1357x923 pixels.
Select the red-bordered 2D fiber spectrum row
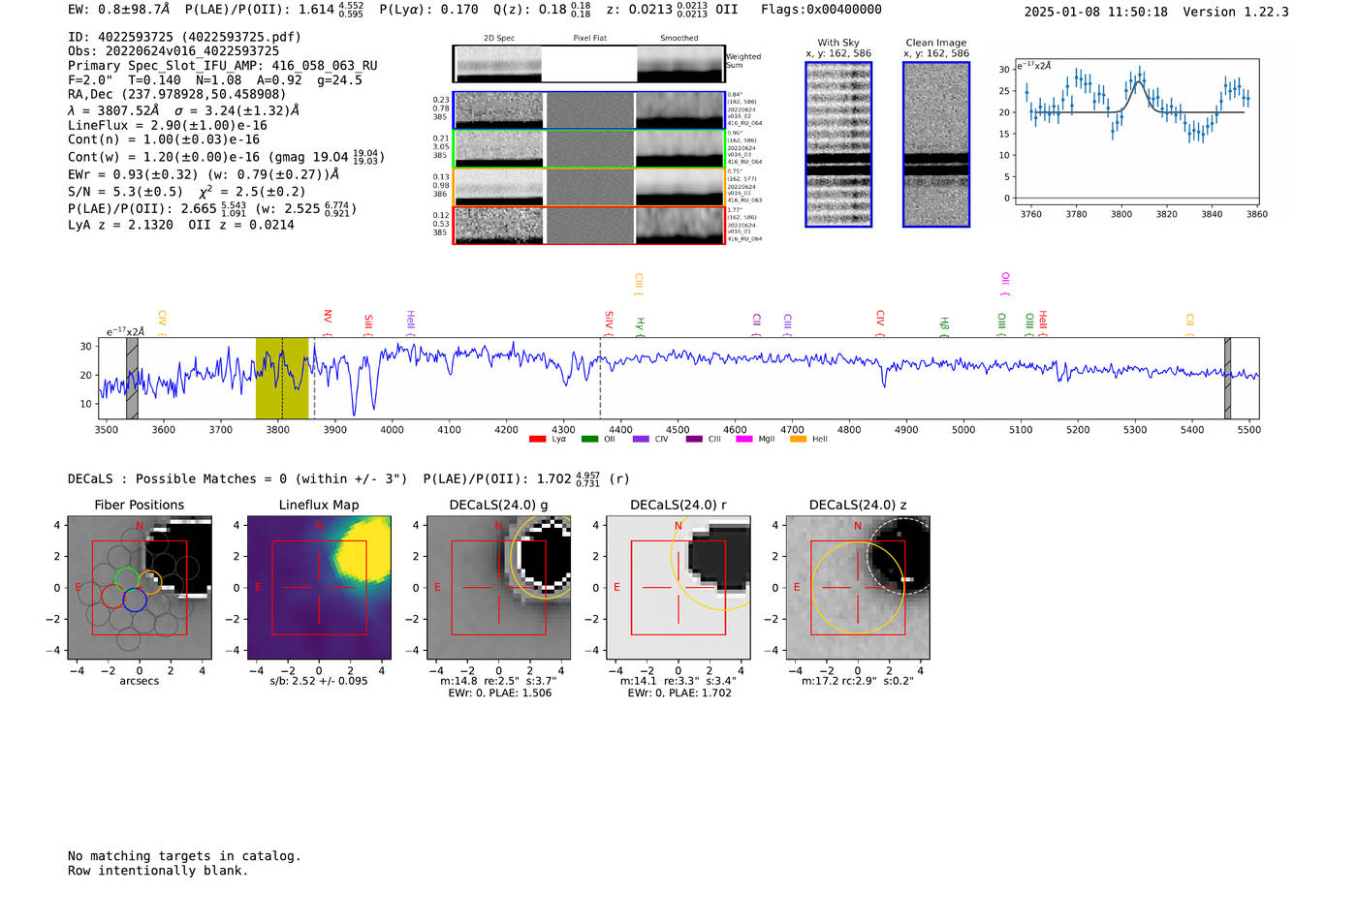pos(588,225)
